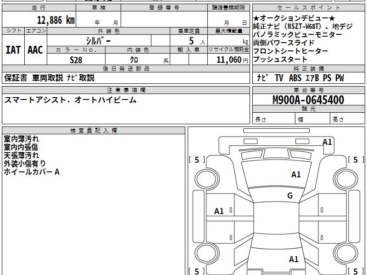Select the "セールスポイント" header
This screenshot has width=367, height=275.
pos(308,8)
